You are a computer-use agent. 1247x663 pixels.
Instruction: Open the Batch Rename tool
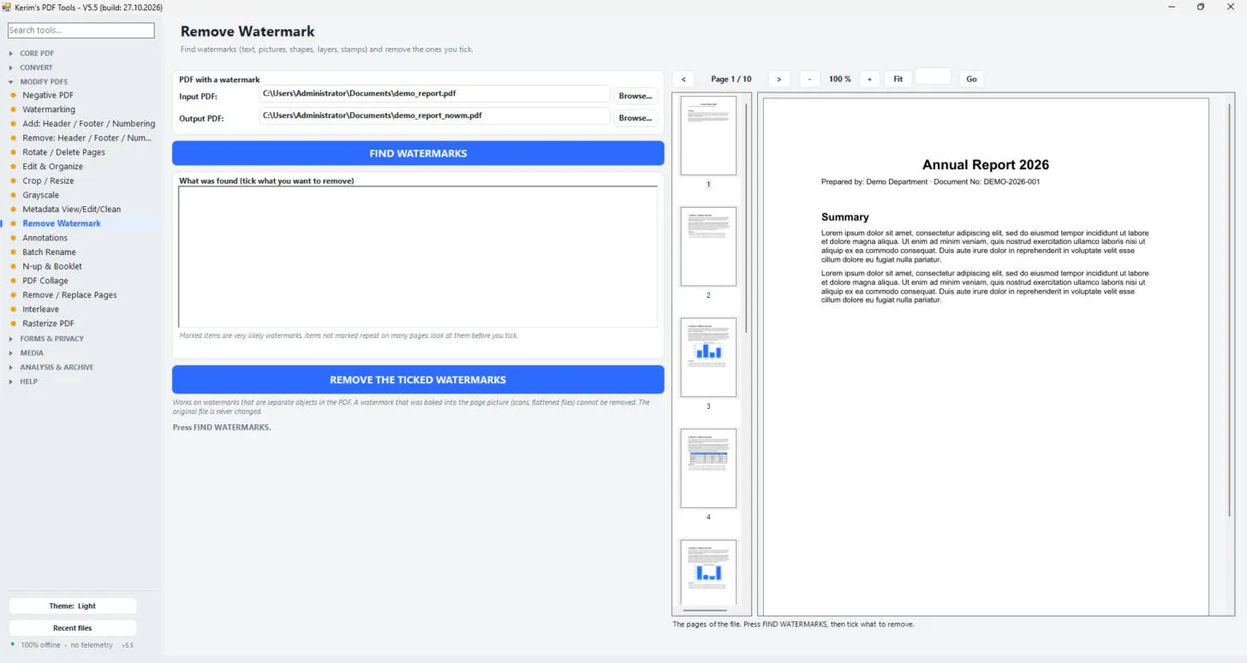point(49,252)
